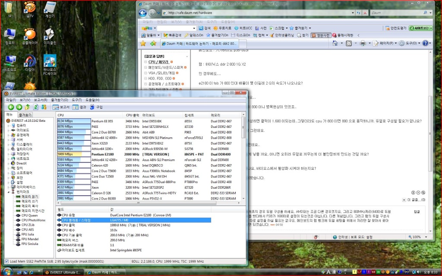Click Internet Explorer refresh icon
Screen dimensions: 442x276
click(x=359, y=13)
